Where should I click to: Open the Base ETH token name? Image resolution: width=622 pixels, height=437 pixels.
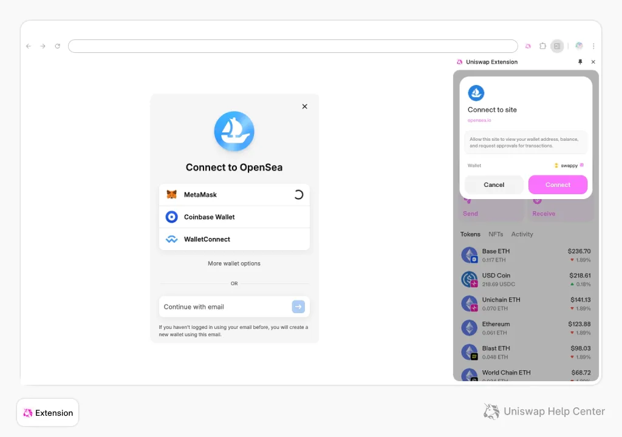[496, 251]
